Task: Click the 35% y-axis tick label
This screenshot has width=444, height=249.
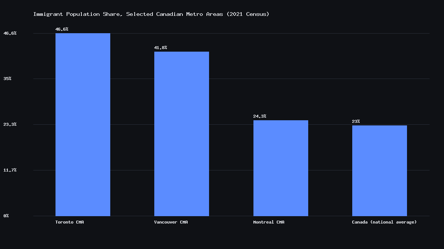Action: pos(7,79)
